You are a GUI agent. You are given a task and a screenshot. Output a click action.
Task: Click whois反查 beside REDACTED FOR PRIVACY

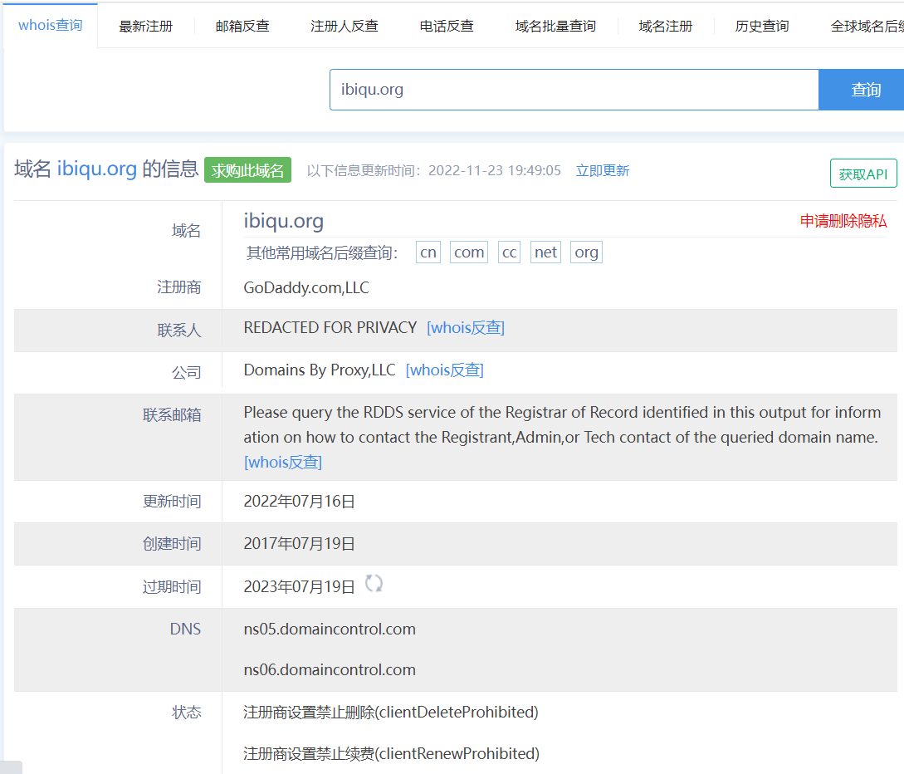tap(465, 327)
